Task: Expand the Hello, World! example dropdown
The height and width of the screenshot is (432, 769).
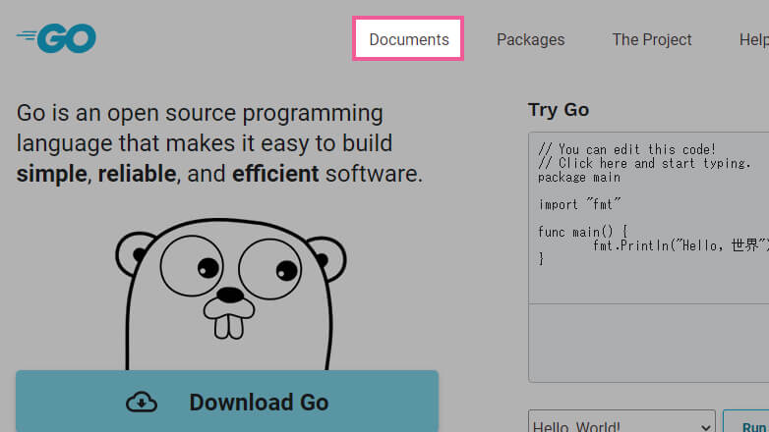Action: [621, 424]
